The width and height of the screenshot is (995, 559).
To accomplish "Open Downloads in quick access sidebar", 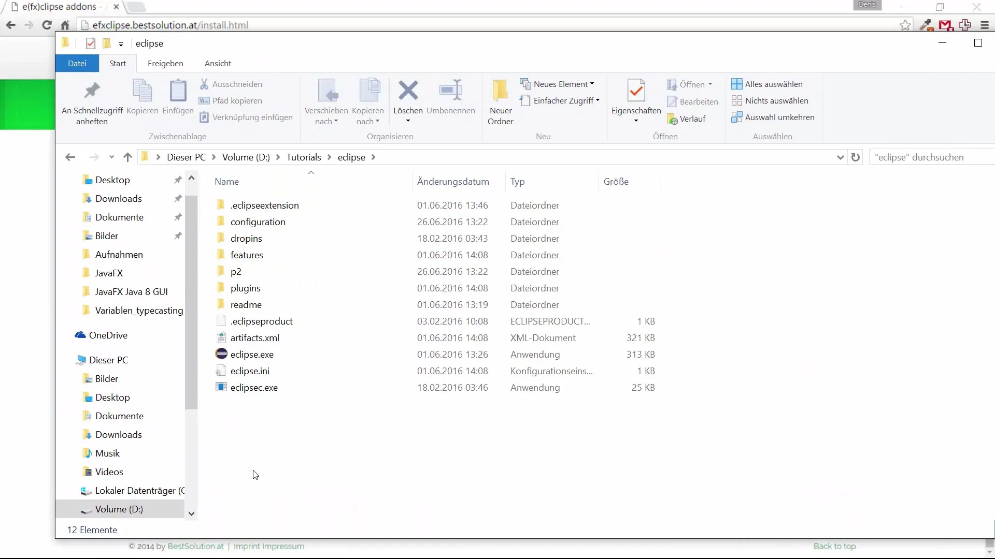I will [x=118, y=198].
